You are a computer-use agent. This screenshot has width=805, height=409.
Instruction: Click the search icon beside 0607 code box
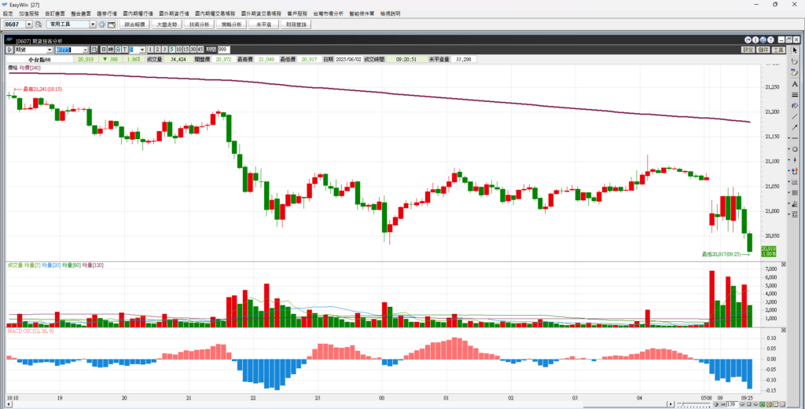click(x=38, y=24)
